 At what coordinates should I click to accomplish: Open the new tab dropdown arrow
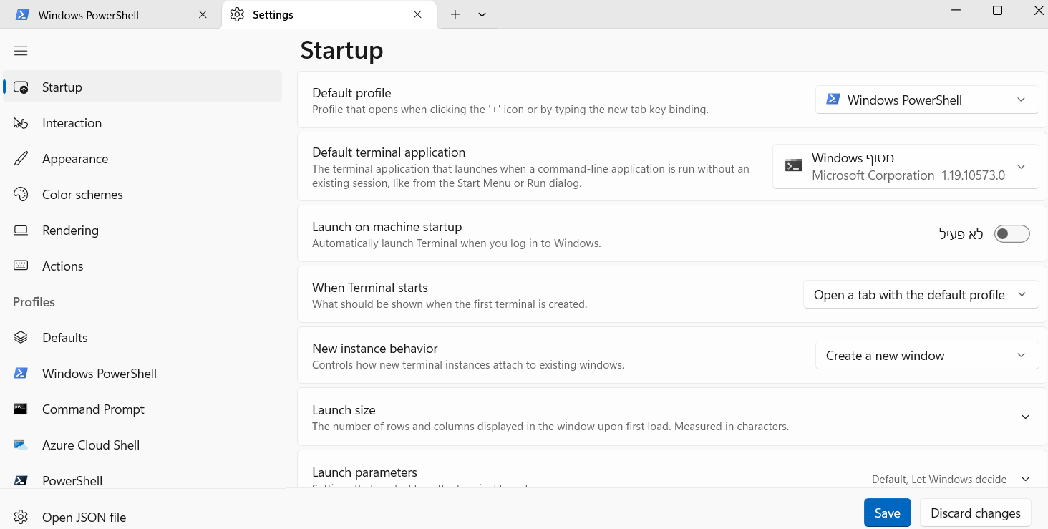(x=482, y=15)
